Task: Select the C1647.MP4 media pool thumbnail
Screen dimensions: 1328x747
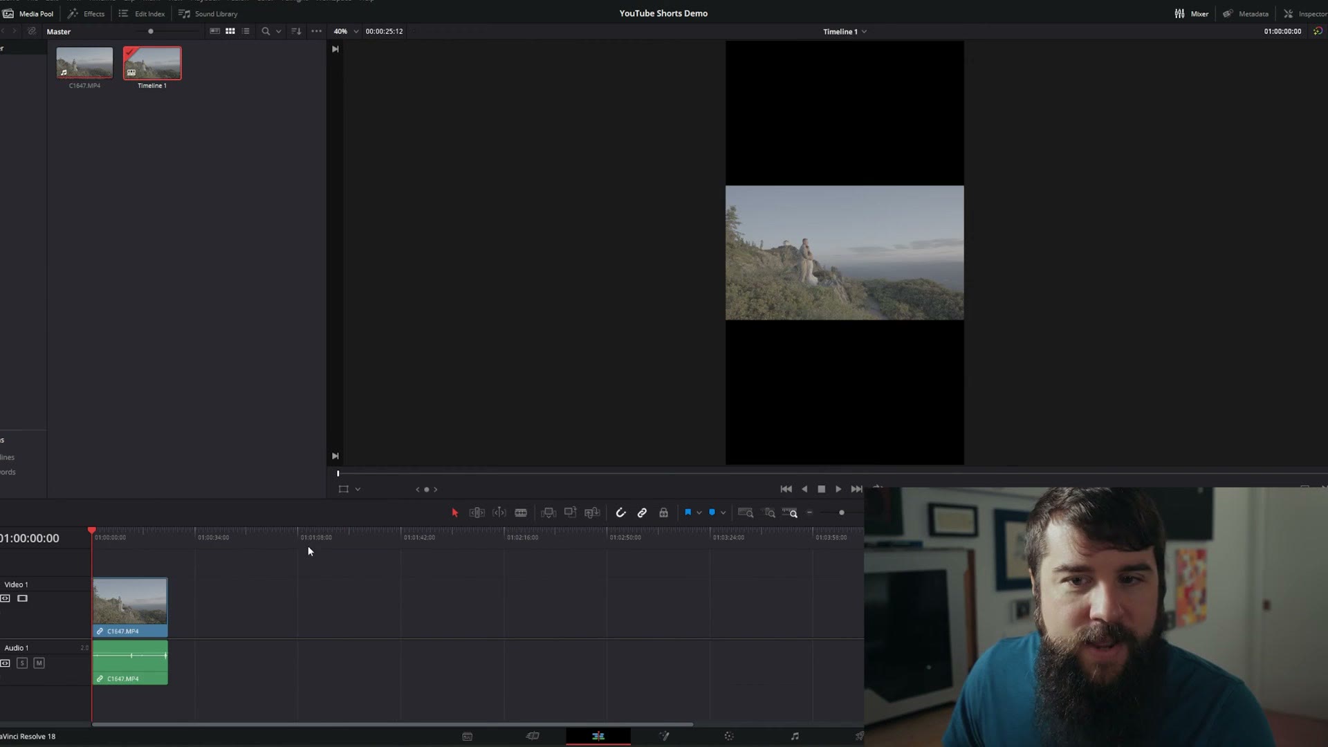Action: click(x=84, y=63)
